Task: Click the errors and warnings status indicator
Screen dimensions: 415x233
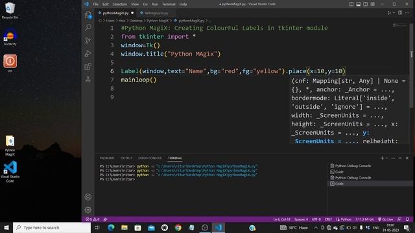Action: click(92, 219)
